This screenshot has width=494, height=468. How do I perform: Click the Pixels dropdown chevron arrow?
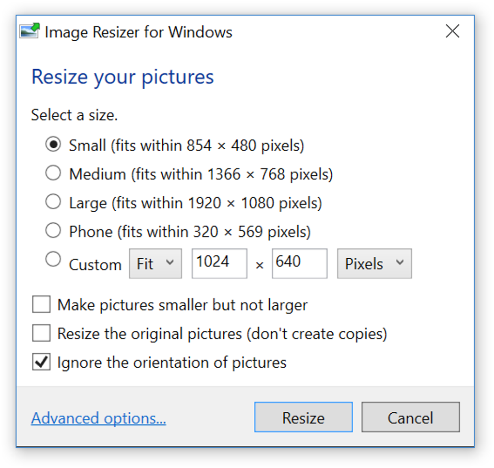(400, 263)
